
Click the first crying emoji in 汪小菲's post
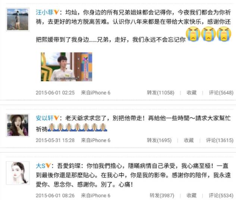[193, 34]
